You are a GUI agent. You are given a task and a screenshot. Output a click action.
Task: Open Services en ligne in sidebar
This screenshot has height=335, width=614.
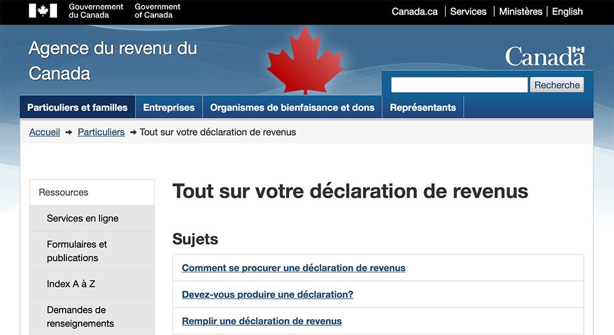(83, 218)
